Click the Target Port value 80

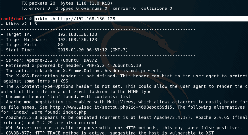point(61,45)
